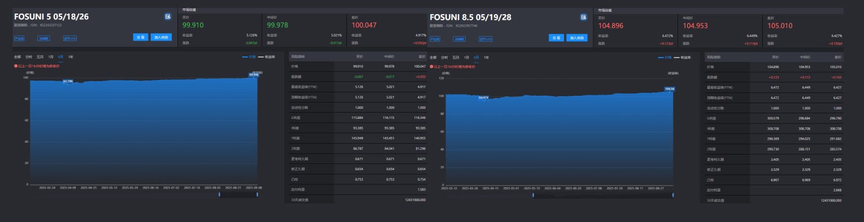Viewport: 864px width, 222px height.
Task: Click red warning icon above left chart
Action: point(16,66)
